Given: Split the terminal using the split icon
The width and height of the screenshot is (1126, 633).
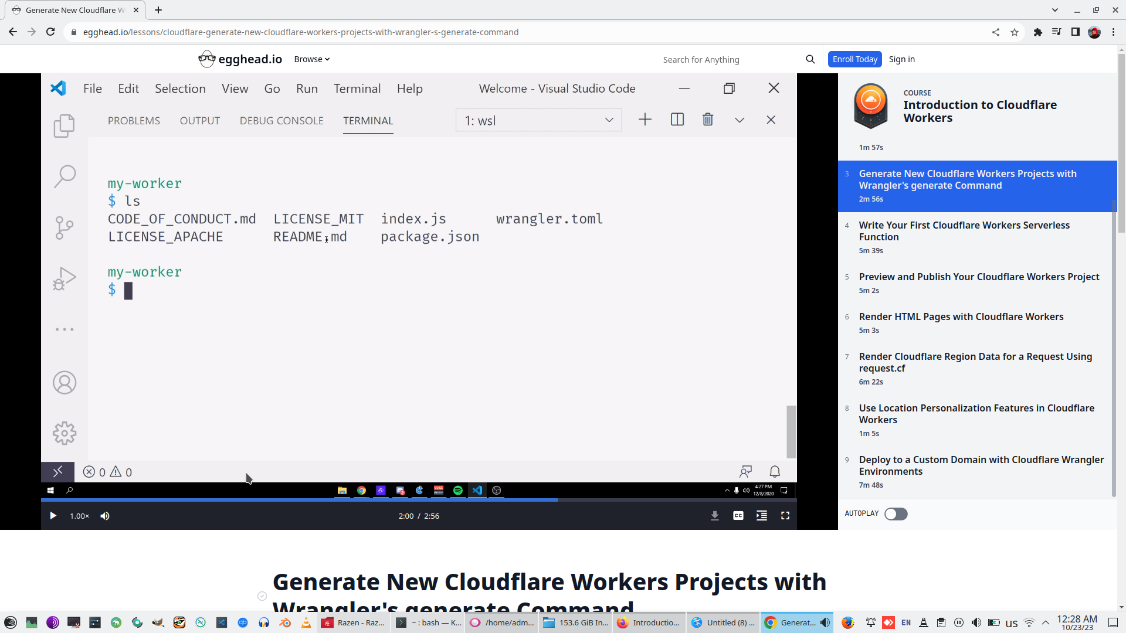Looking at the screenshot, I should click(x=677, y=120).
